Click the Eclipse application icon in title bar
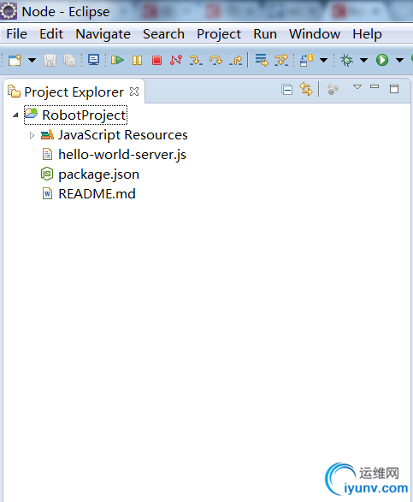 [9, 11]
